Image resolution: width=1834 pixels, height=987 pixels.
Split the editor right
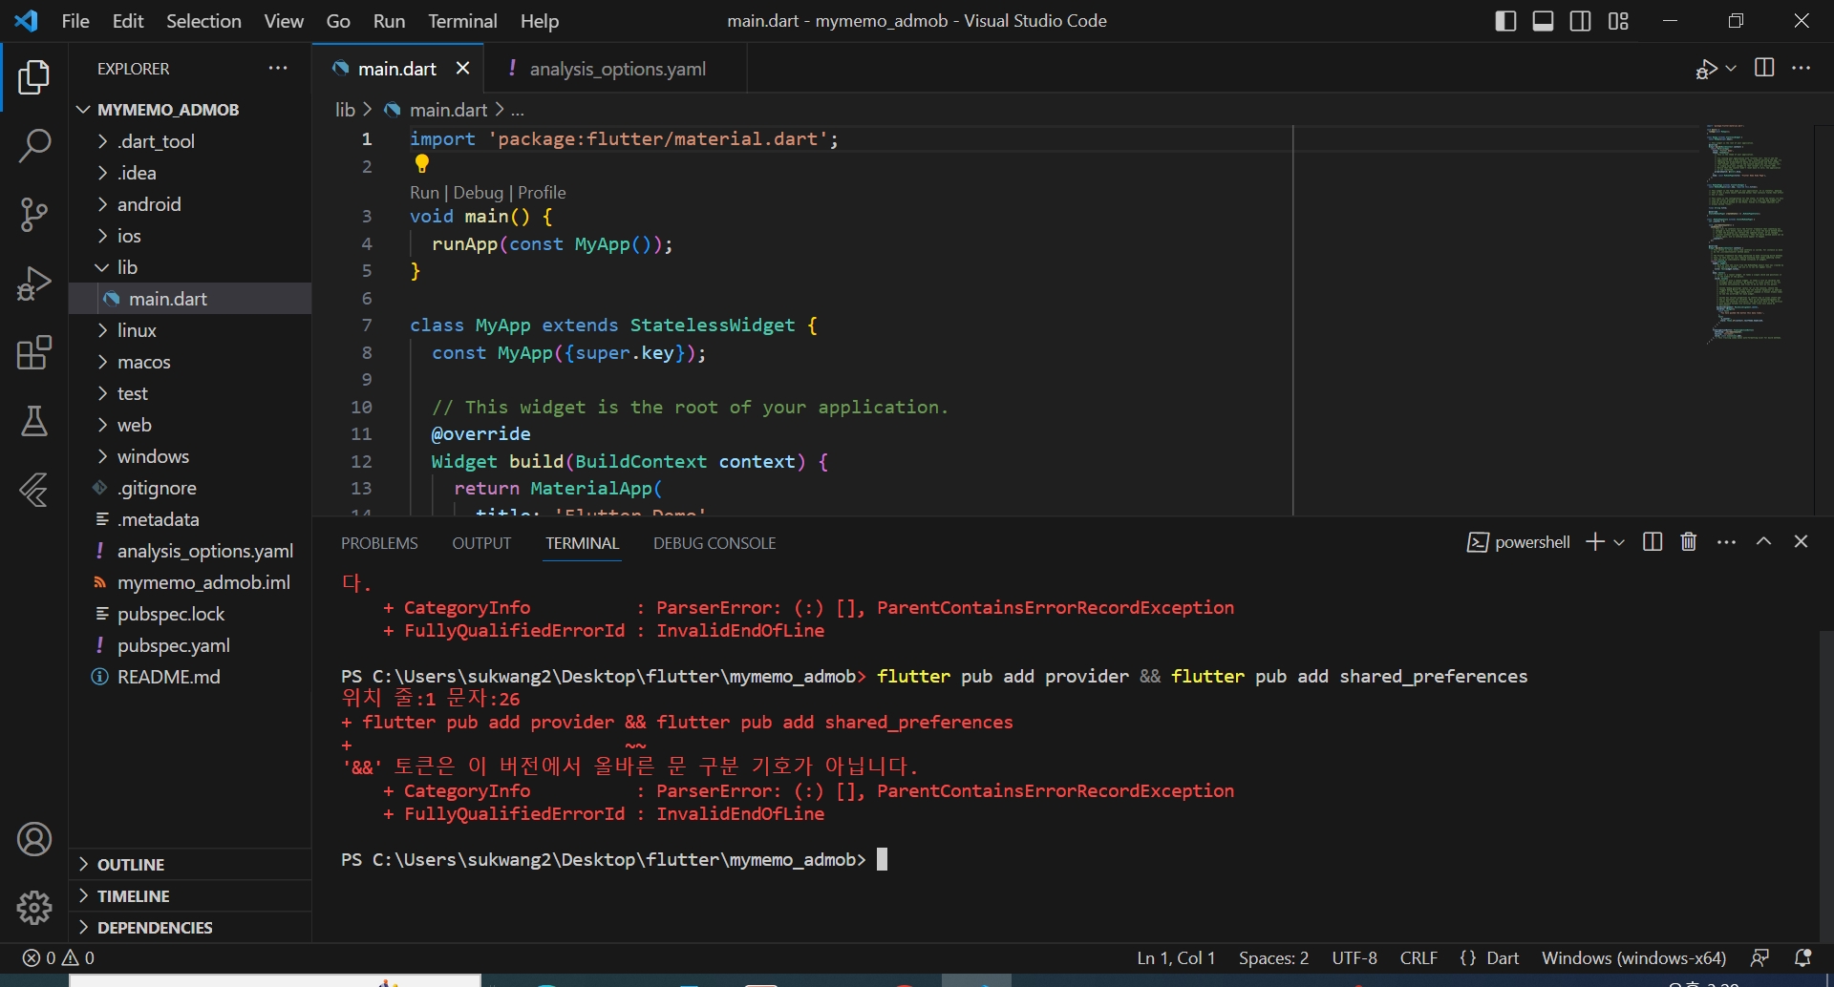click(x=1764, y=68)
